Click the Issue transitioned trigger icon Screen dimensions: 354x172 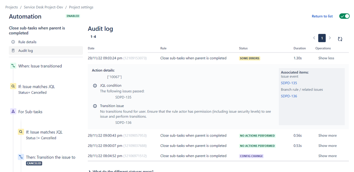click(x=13, y=66)
